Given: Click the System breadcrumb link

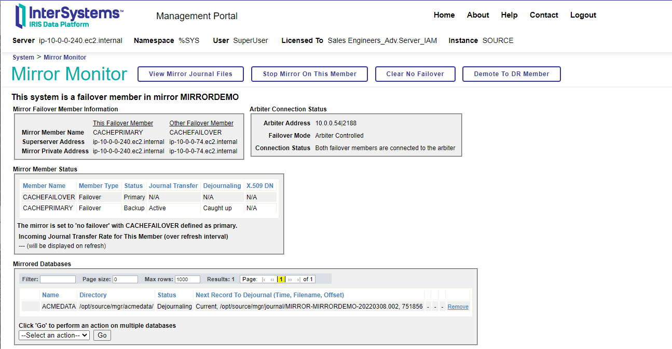Looking at the screenshot, I should [23, 57].
